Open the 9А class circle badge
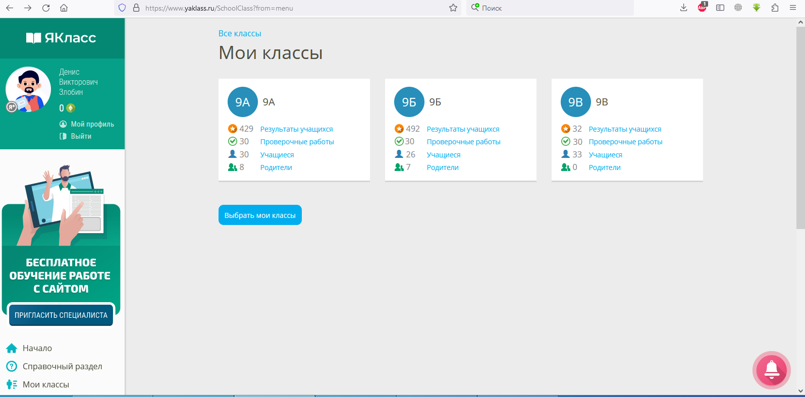Screen dimensions: 805x397 [x=243, y=102]
